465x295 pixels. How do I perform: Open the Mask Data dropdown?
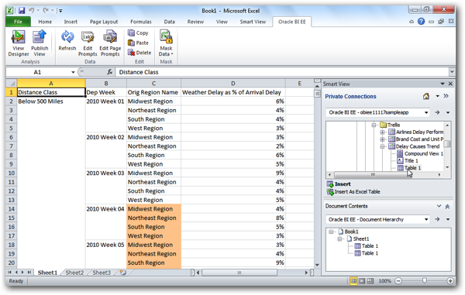[x=166, y=43]
